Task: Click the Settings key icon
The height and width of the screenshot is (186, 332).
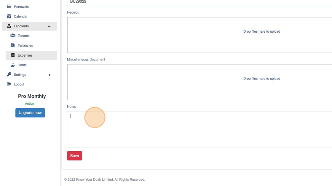Action: pos(9,74)
